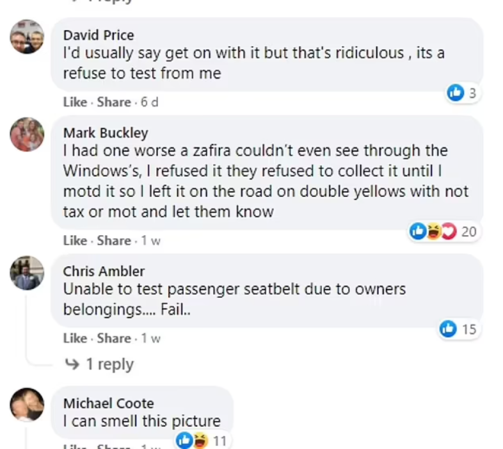
Task: Like Mark Buckley's comment
Action: point(75,240)
